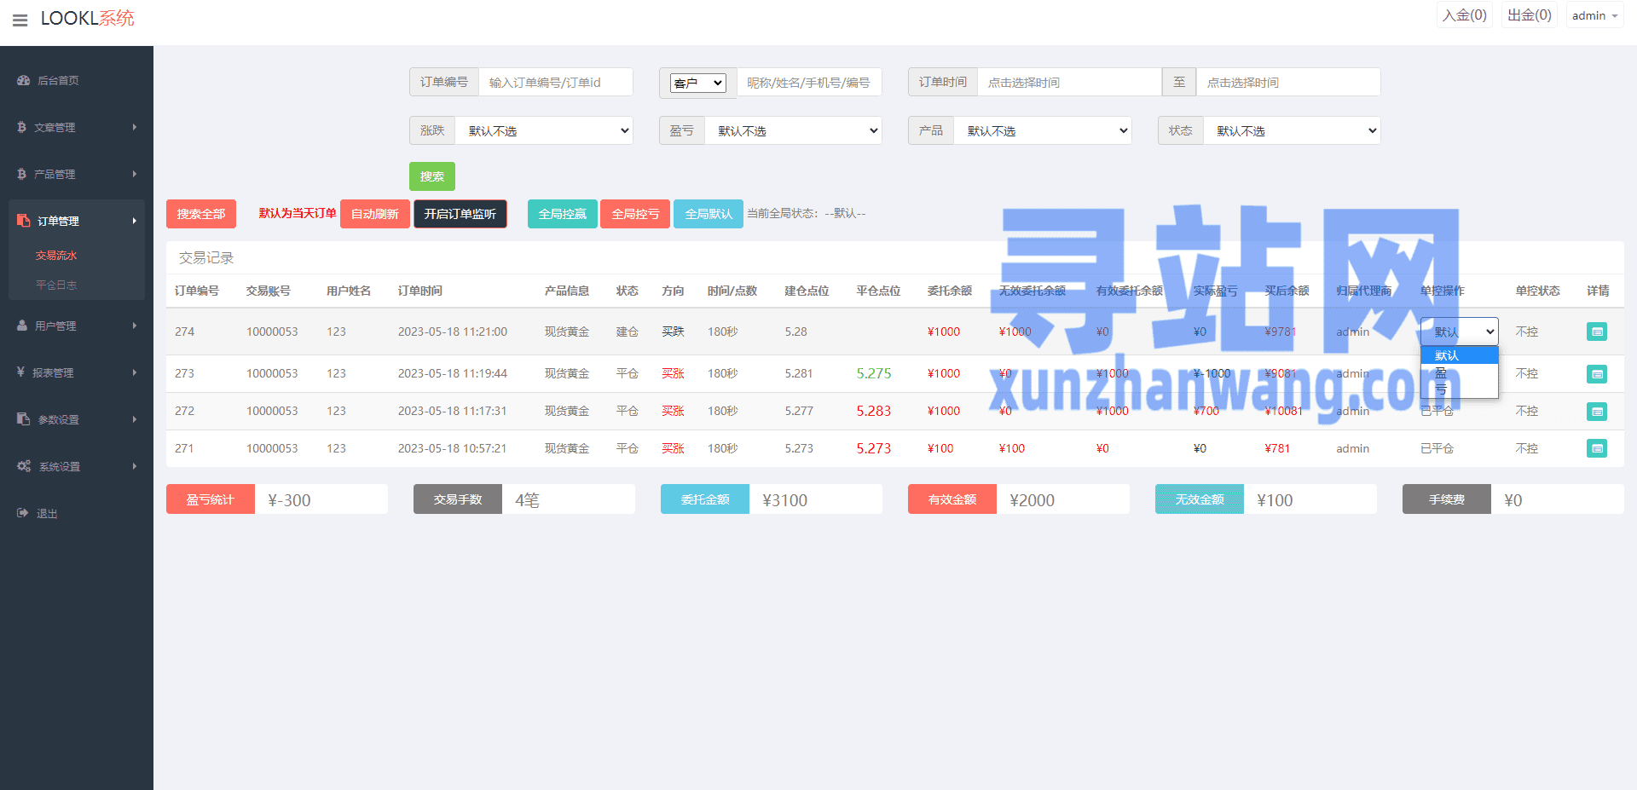Click the start 订单时间 date field
Image resolution: width=1637 pixels, height=790 pixels.
tap(1069, 82)
